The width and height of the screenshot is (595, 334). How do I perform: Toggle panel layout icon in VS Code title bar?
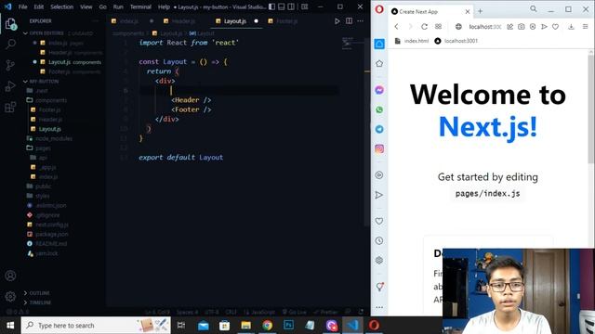tap(281, 6)
